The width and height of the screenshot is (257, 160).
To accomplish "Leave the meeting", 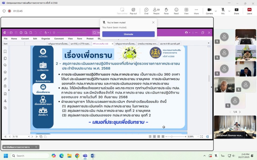I will [249, 11].
